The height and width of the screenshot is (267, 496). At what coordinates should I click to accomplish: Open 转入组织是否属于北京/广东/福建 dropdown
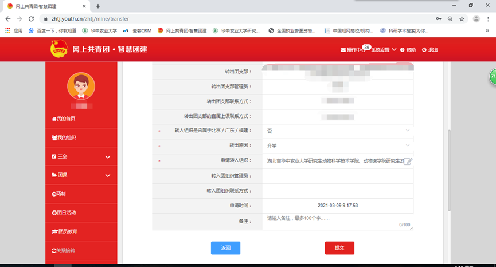click(x=338, y=131)
